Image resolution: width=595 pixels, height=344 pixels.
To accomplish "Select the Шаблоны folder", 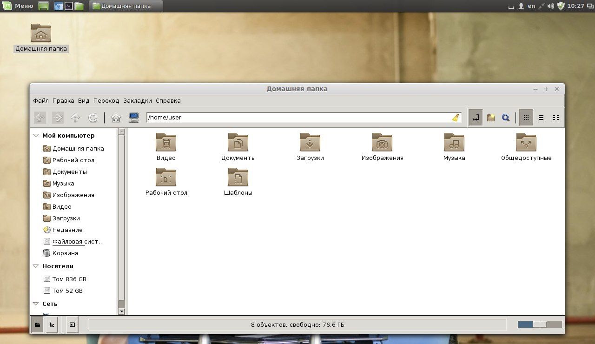I will pos(238,182).
